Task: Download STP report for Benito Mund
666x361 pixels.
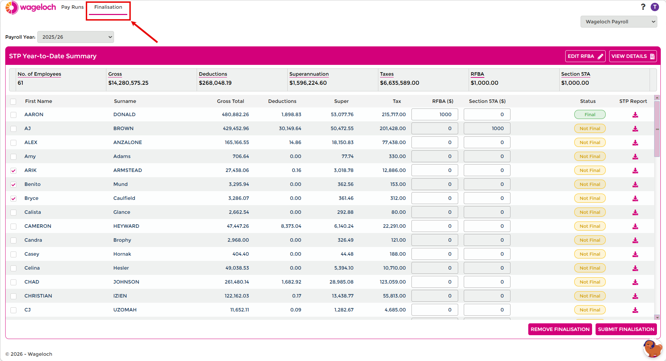Action: click(x=635, y=185)
